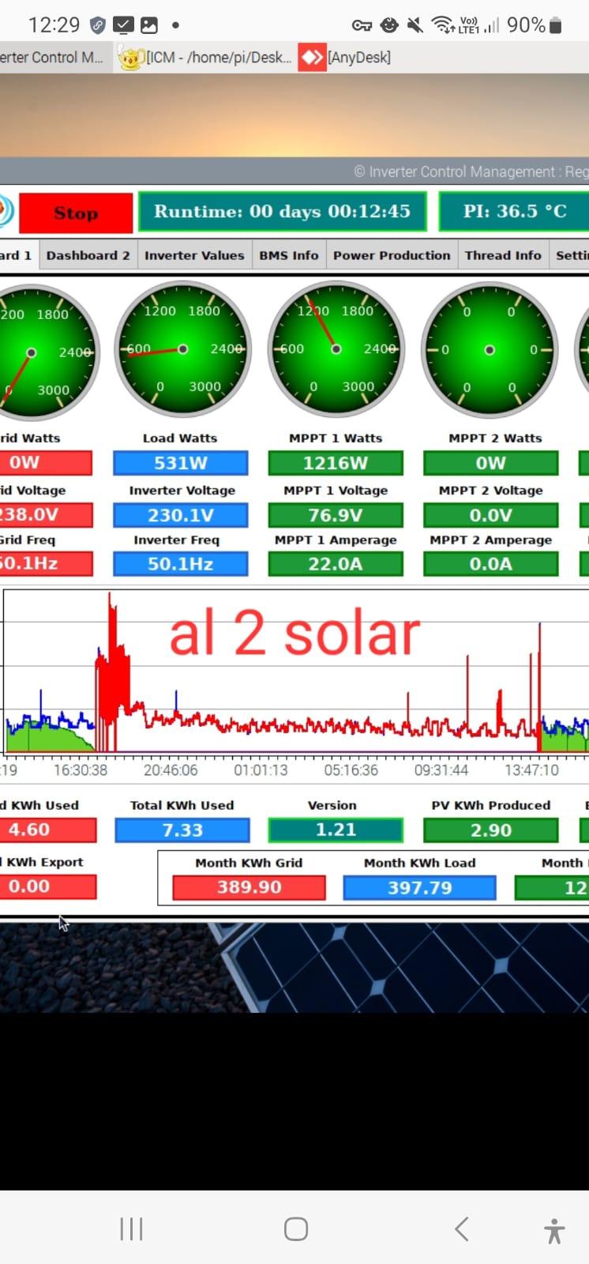This screenshot has height=1264, width=589.
Task: Click the Total KWh Used value 7.33
Action: tap(182, 830)
